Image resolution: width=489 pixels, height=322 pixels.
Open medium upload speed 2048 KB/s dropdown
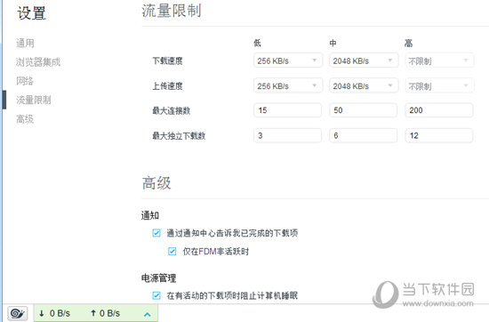pos(364,85)
